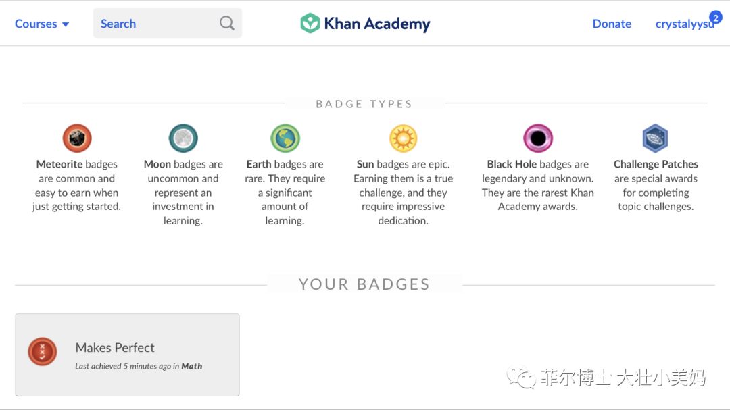Click the Challenge Patches hexagon icon
Screen dimensions: 730x410
coord(655,138)
